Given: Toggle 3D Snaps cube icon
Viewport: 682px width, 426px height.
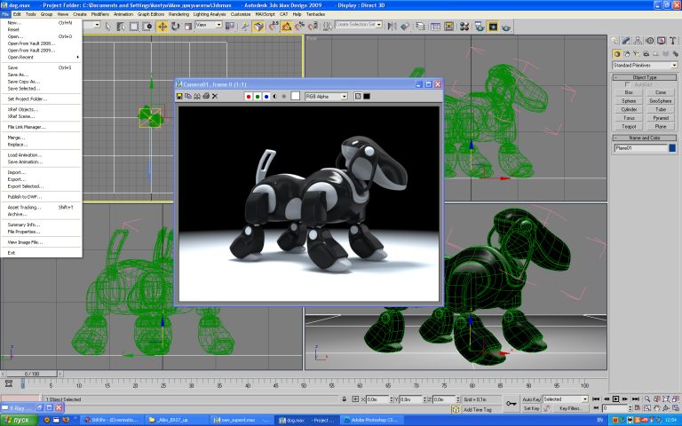Looking at the screenshot, I should [258, 27].
